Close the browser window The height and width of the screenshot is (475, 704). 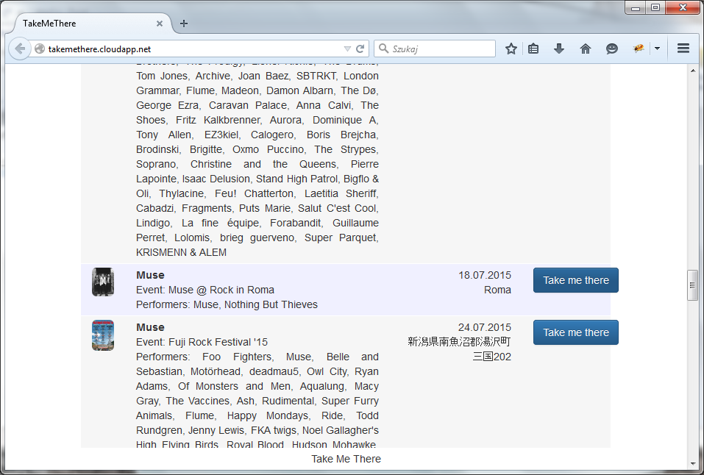click(x=683, y=7)
